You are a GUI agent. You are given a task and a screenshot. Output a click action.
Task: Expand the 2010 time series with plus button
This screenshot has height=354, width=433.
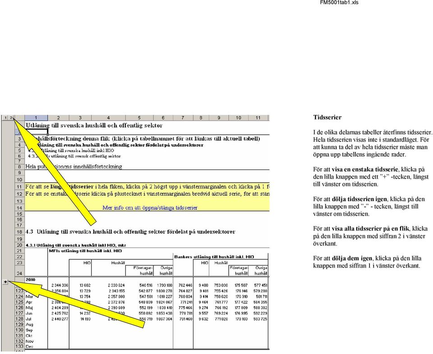5,282
